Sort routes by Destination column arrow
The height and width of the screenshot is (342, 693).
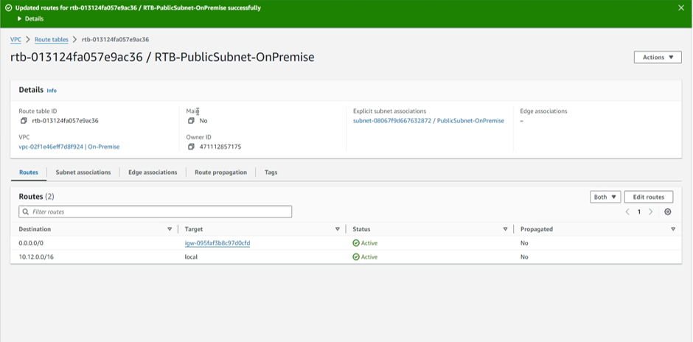170,229
